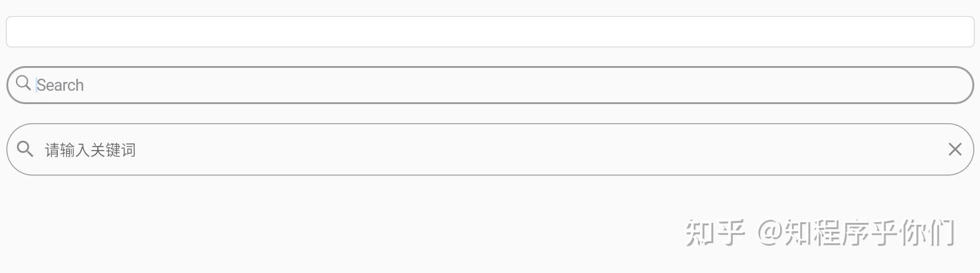Click the 请输入关键词 placeholder text
Viewport: 980px width, 273px height.
[x=90, y=150]
